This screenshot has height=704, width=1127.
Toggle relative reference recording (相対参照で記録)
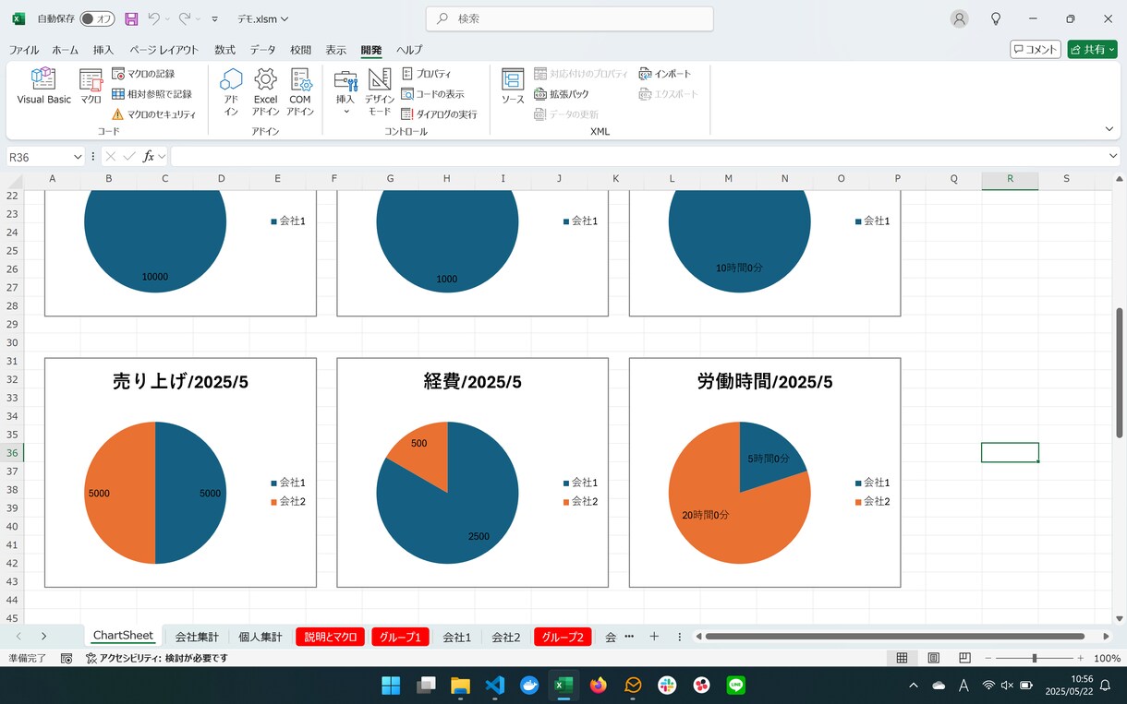point(151,94)
